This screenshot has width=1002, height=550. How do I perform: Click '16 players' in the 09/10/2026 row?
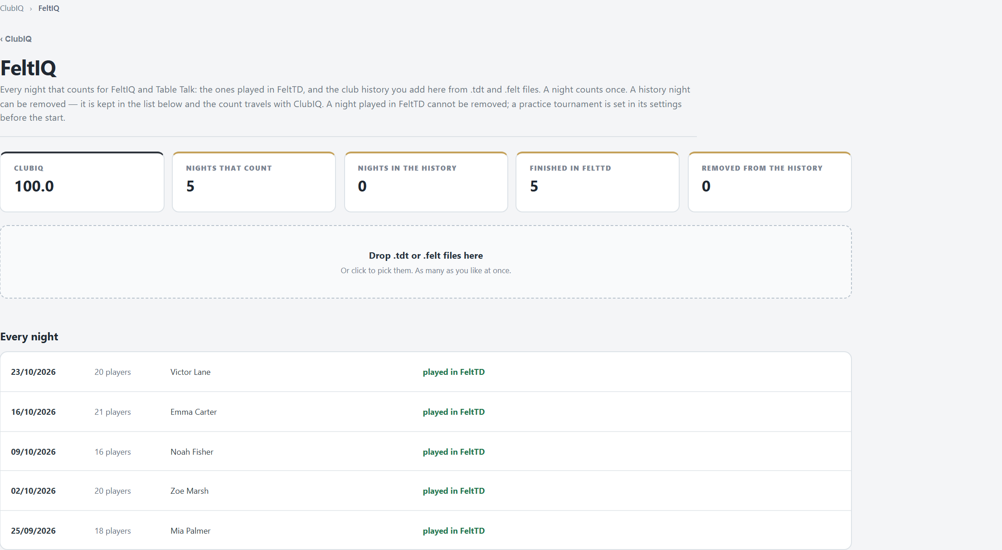click(112, 452)
